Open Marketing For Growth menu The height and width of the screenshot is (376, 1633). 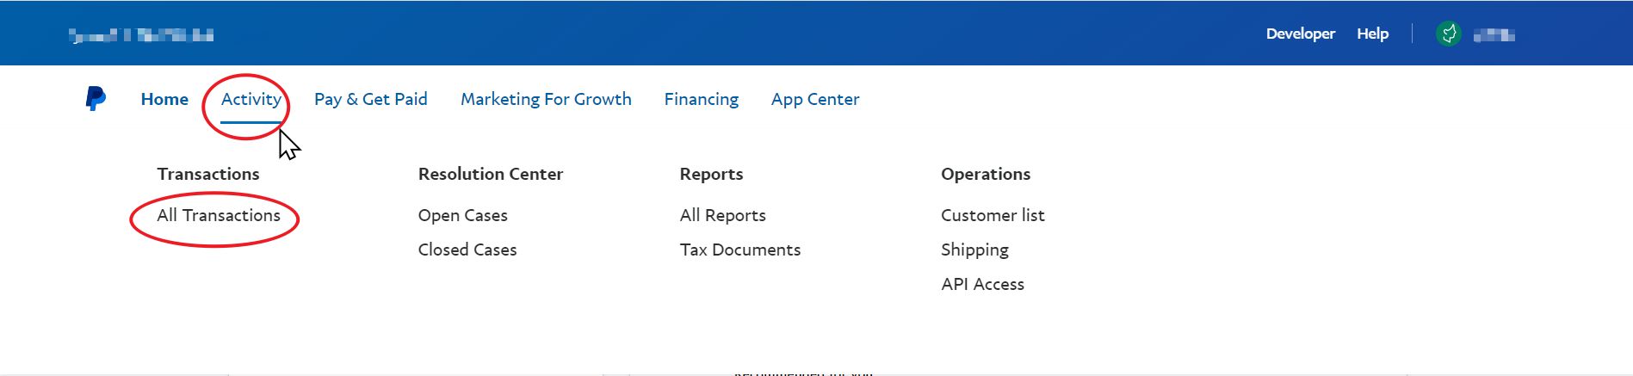click(x=546, y=99)
